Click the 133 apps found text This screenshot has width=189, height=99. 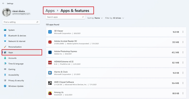[52, 25]
